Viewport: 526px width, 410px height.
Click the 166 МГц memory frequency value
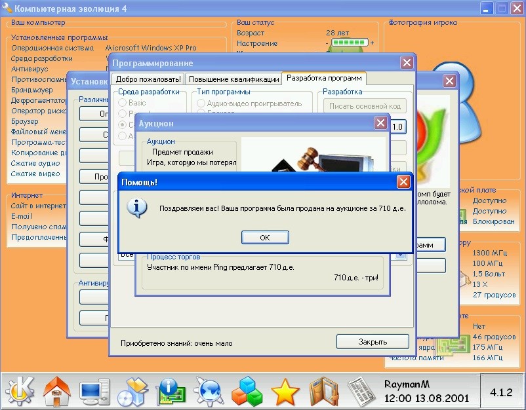tap(487, 358)
